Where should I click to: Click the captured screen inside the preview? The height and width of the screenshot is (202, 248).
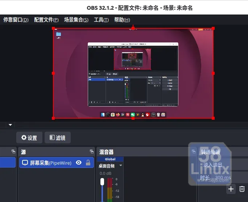(x=133, y=73)
